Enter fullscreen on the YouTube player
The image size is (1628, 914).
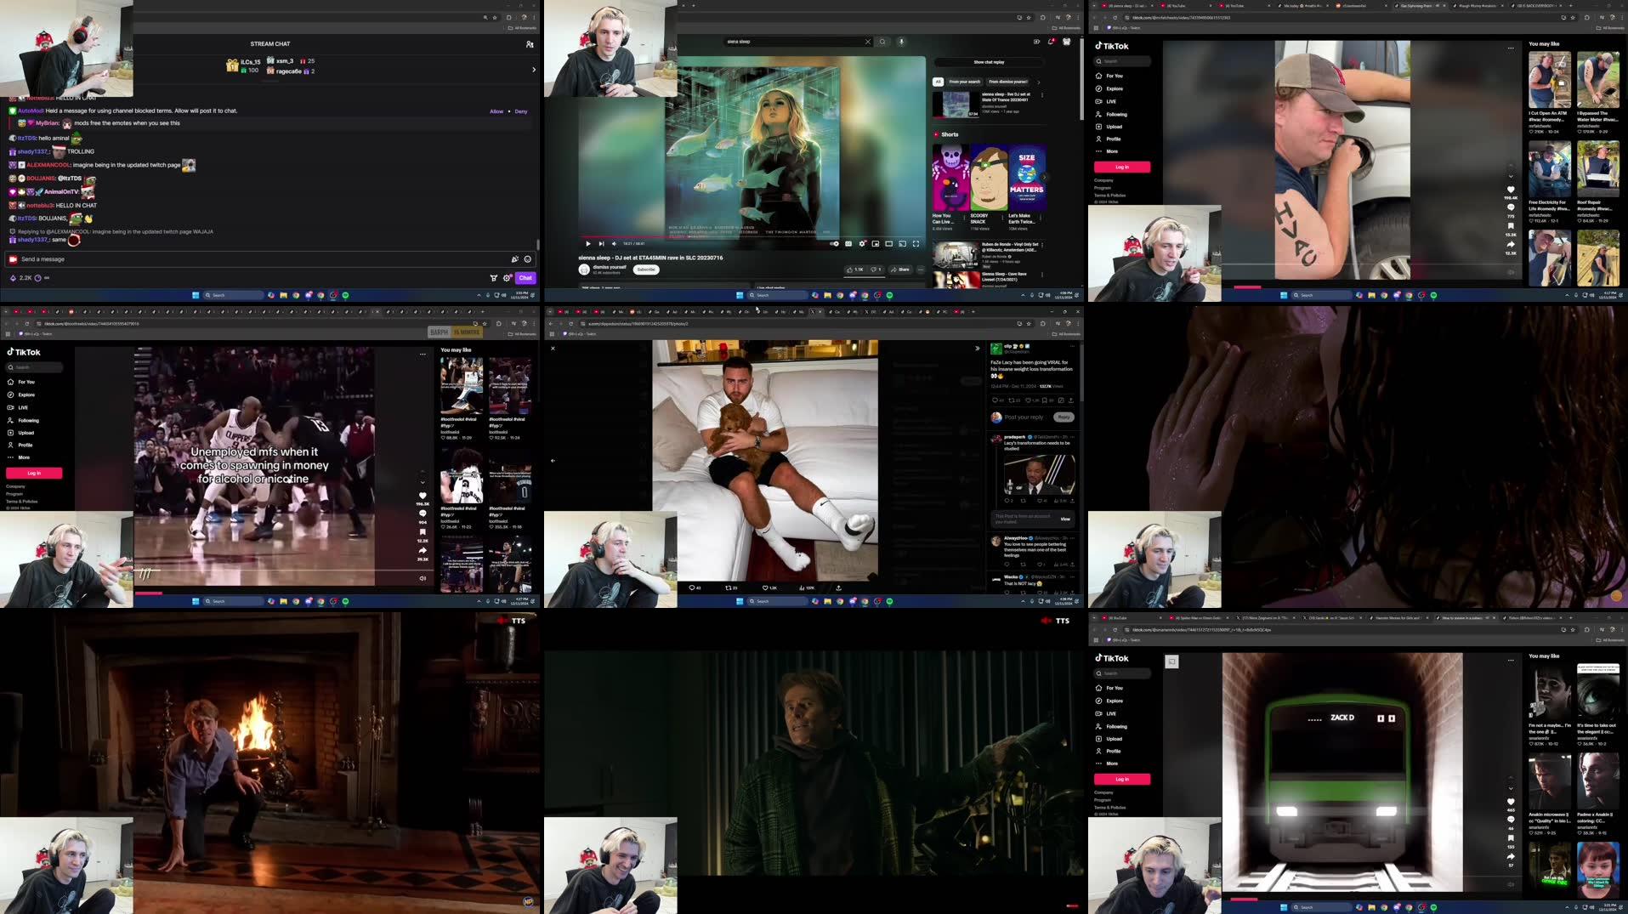click(916, 244)
